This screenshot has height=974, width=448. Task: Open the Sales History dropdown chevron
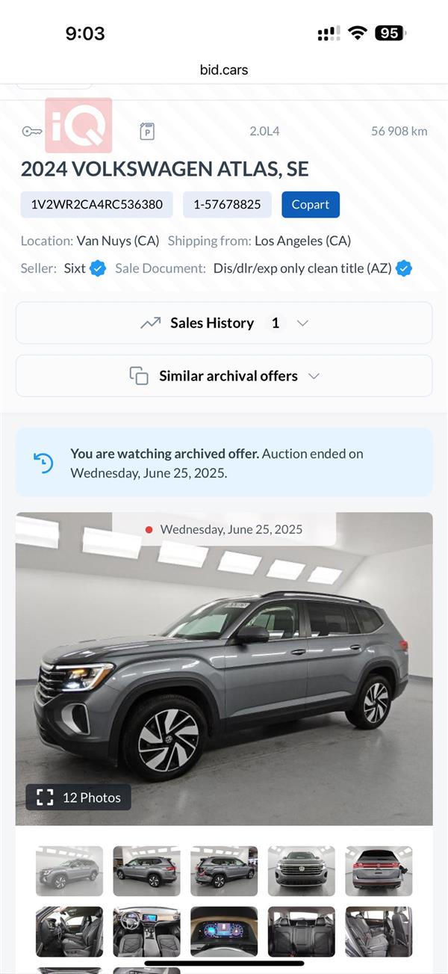[x=302, y=323]
